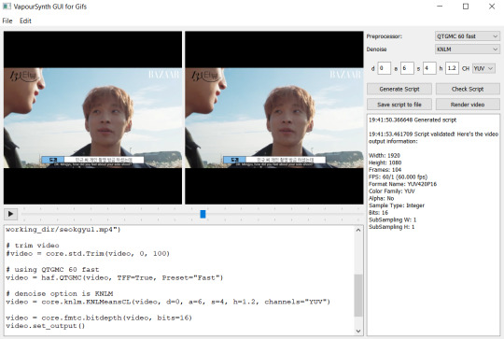The height and width of the screenshot is (339, 504).
Task: Click the h parameter field showing 1.2
Action: click(x=452, y=68)
